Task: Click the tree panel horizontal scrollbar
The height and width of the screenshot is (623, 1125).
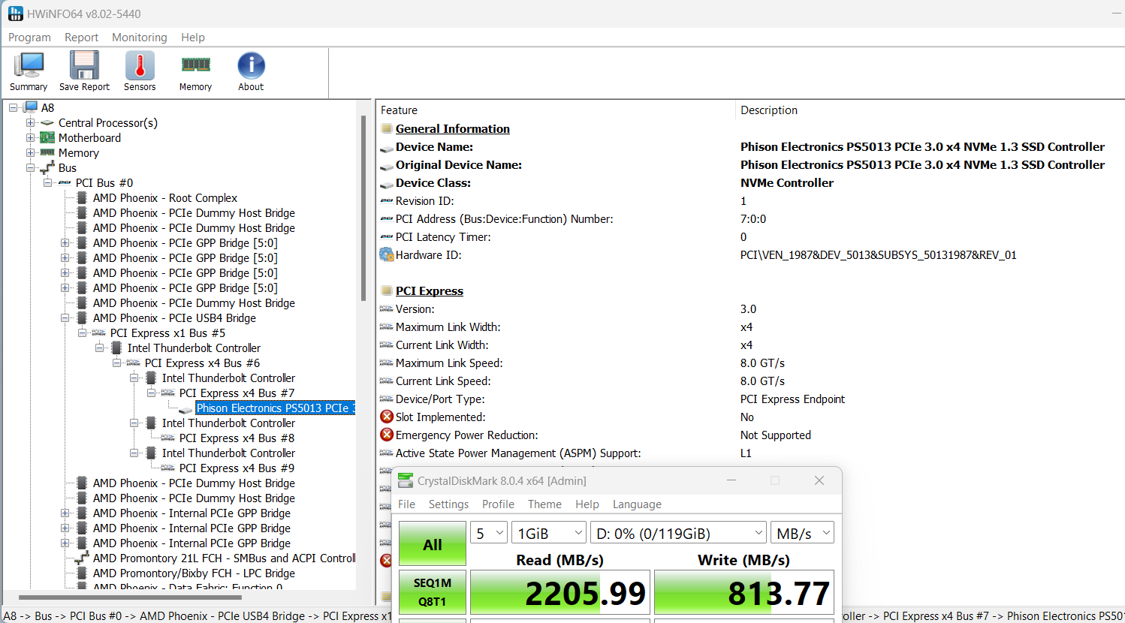Action: click(x=130, y=597)
